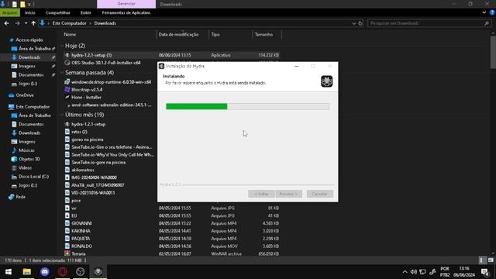Refresh the Downloads folder view
Screen dimensions: 496x279
coord(360,23)
